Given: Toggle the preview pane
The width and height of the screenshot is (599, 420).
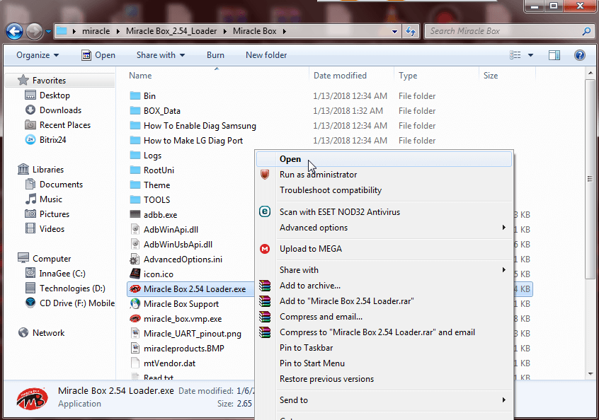Looking at the screenshot, I should pyautogui.click(x=554, y=54).
